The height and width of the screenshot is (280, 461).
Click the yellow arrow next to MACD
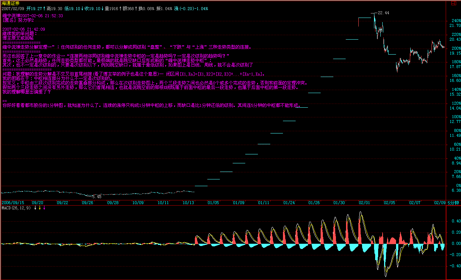click(x=40, y=208)
